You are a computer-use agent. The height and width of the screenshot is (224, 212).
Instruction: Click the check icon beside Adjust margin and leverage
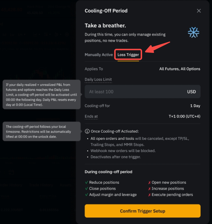tap(86, 195)
